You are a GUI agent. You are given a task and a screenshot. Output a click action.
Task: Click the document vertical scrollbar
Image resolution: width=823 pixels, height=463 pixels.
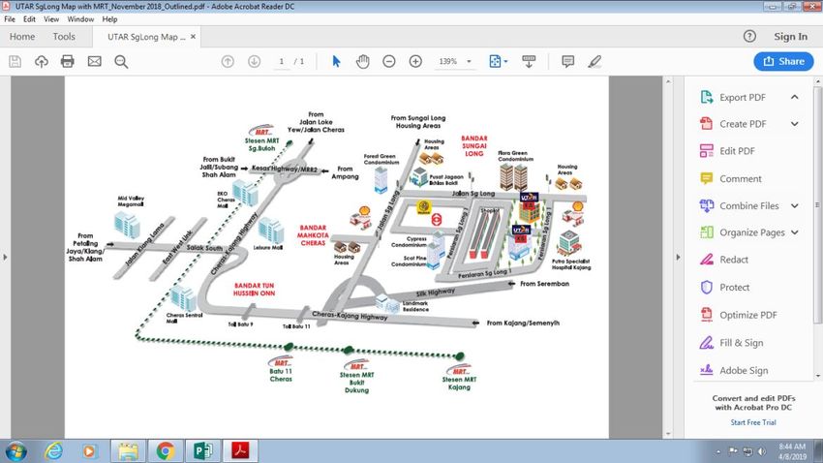coord(668,258)
